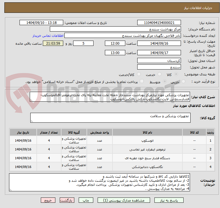Viewport: 220px width, 208px height.
Task: Click the countdown timer 21:03:59 field
Action: tap(53, 43)
